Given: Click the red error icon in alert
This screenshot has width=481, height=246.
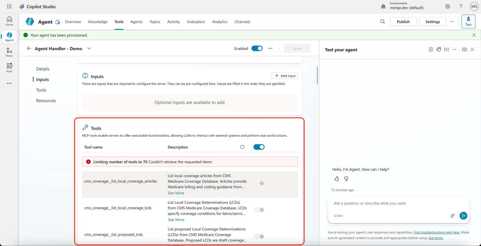Looking at the screenshot, I should pyautogui.click(x=88, y=162).
